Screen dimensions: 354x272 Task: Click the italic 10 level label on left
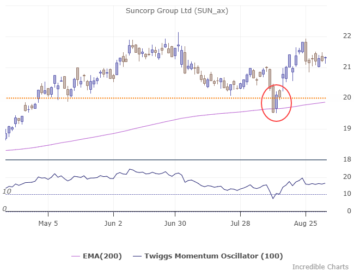(7, 191)
